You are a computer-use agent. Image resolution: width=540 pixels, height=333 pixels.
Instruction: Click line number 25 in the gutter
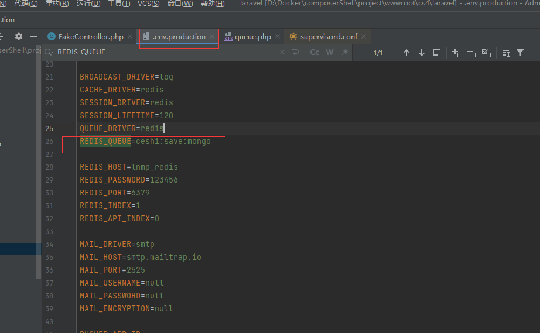pyautogui.click(x=49, y=128)
